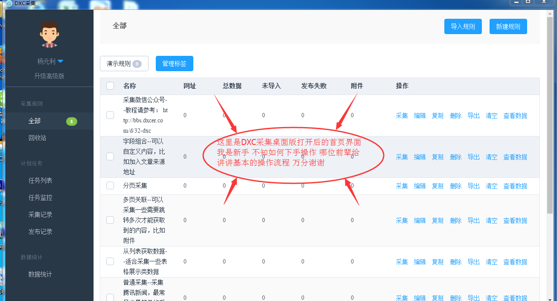Click 采集 for the 分页采集 rule

click(402, 186)
